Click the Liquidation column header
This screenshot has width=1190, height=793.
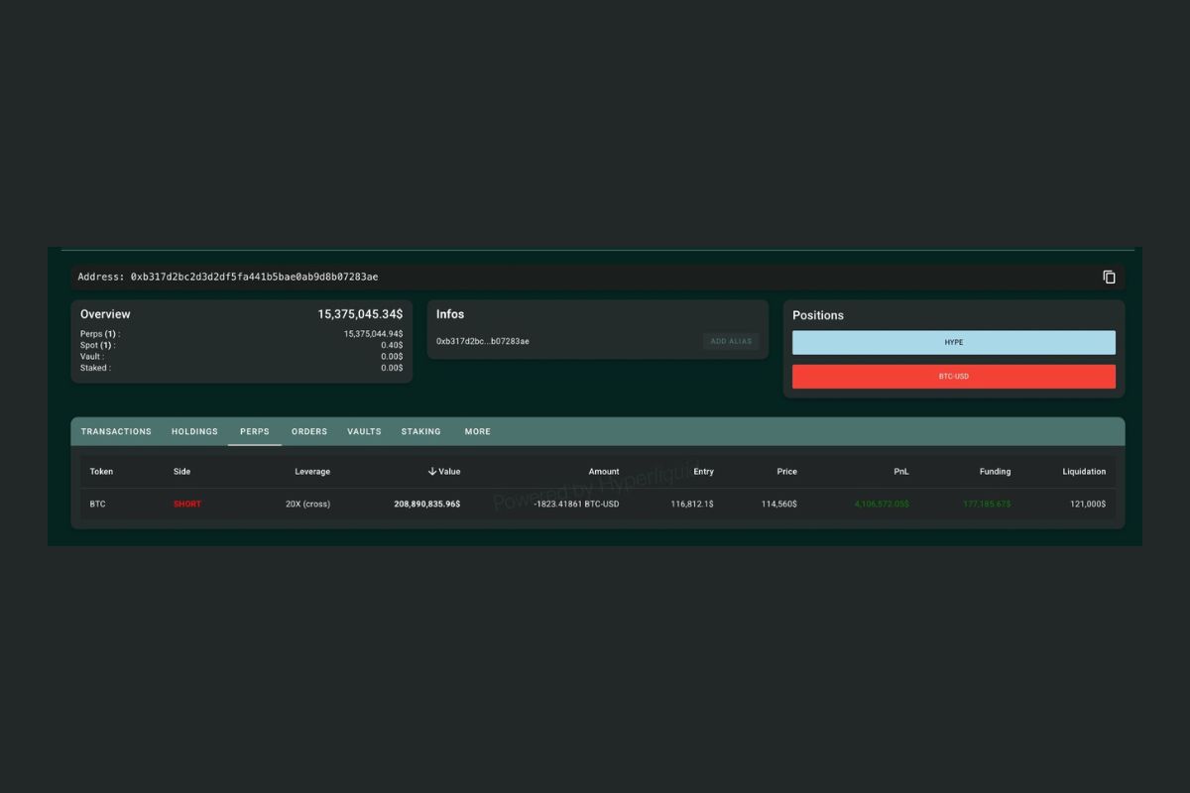point(1083,472)
